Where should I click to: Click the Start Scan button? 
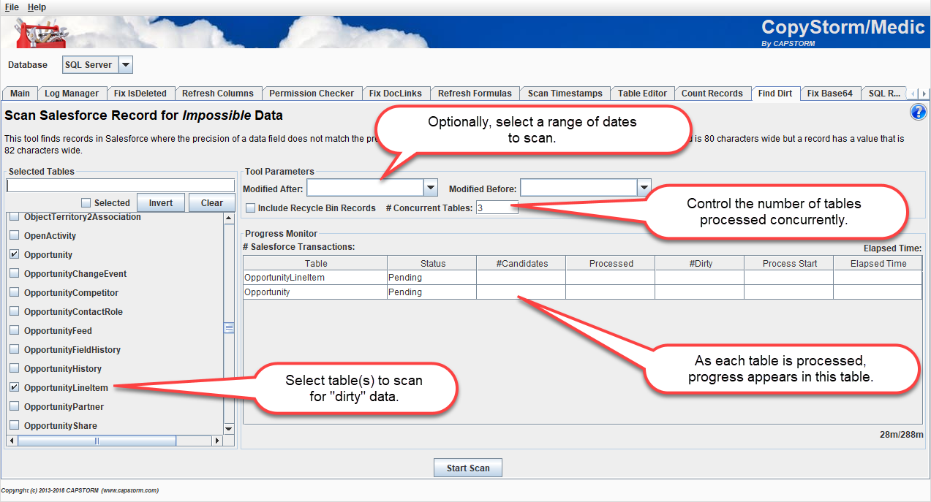pyautogui.click(x=469, y=468)
